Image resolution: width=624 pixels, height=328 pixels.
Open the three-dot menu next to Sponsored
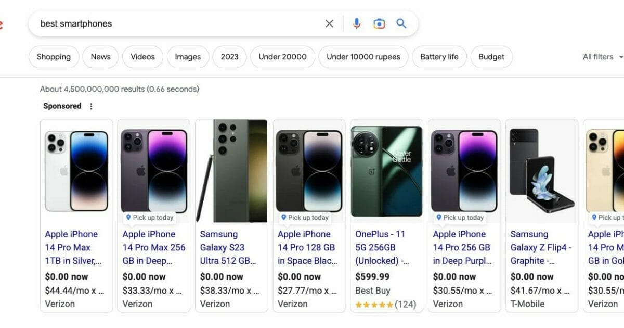[x=91, y=106]
